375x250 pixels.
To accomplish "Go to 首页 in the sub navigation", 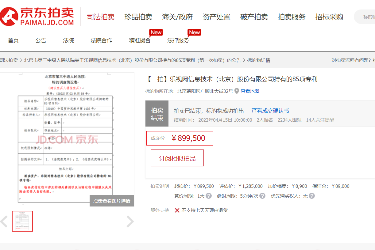I will pos(13,40).
